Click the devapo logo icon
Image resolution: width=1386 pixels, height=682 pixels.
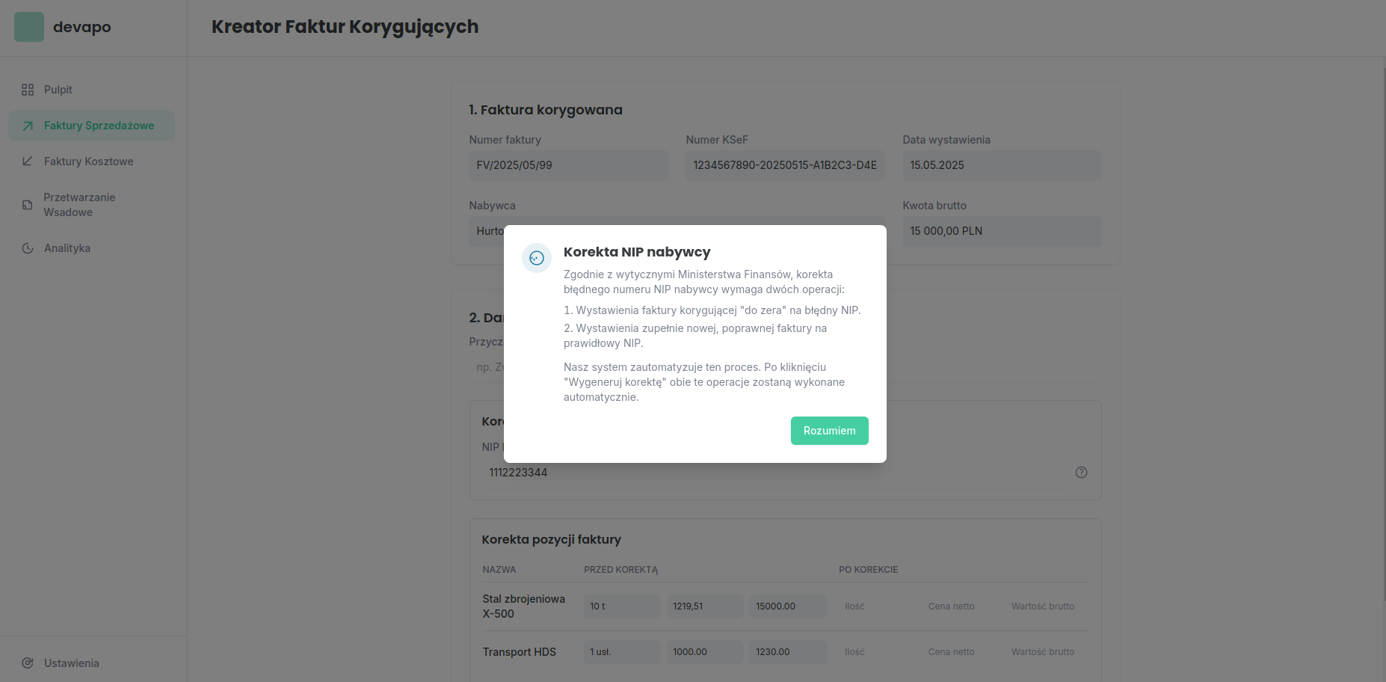29,27
